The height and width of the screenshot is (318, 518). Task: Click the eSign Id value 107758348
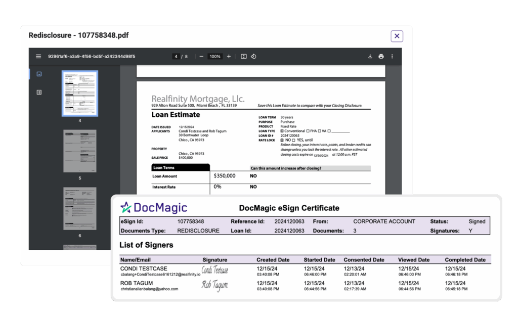191,221
